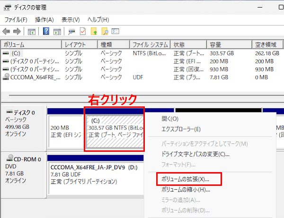284x218 pixels.
Task: Click the list settings toolbar icon
Action: pyautogui.click(x=115, y=31)
